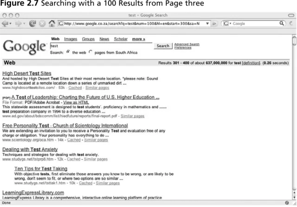
Task: Click the vertical scrollbar thumb at top
Action: click(x=294, y=41)
